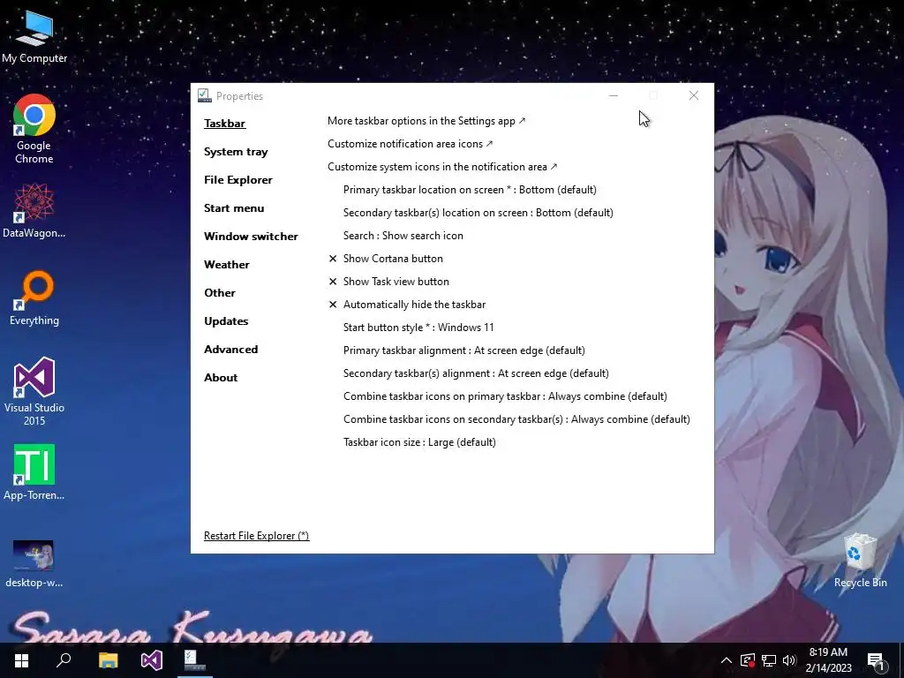Screen dimensions: 904x678
Task: Open the volume speaker tray icon
Action: pos(789,660)
